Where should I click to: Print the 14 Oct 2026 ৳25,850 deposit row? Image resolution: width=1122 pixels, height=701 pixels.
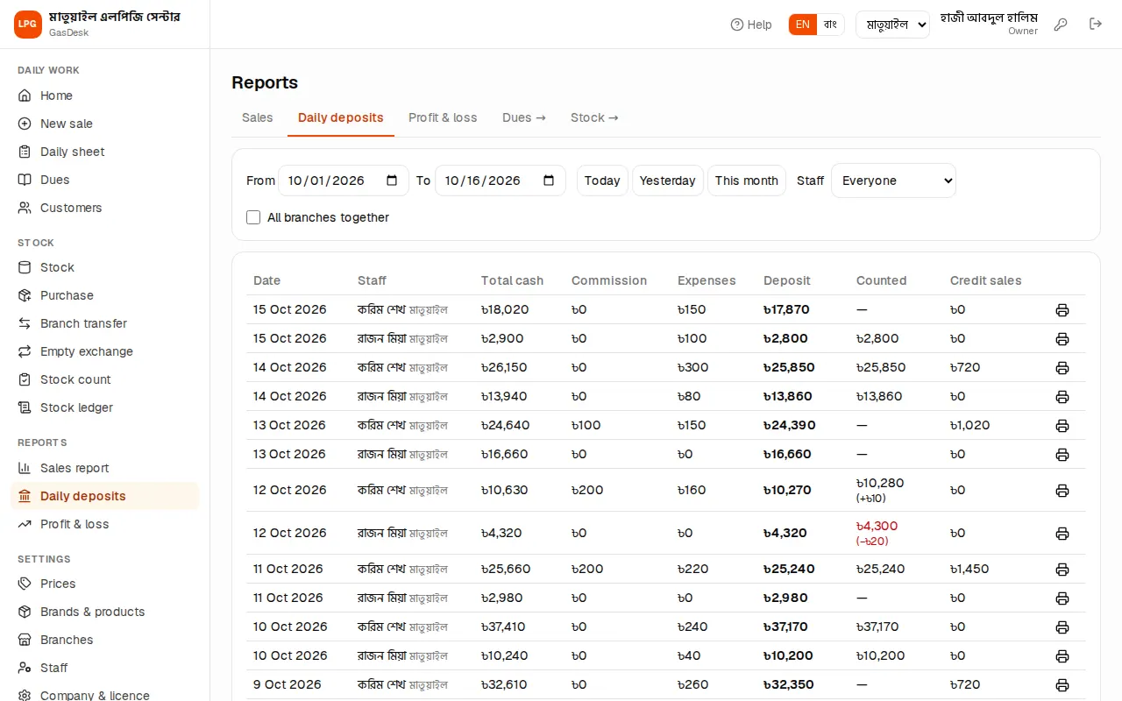[x=1062, y=368]
